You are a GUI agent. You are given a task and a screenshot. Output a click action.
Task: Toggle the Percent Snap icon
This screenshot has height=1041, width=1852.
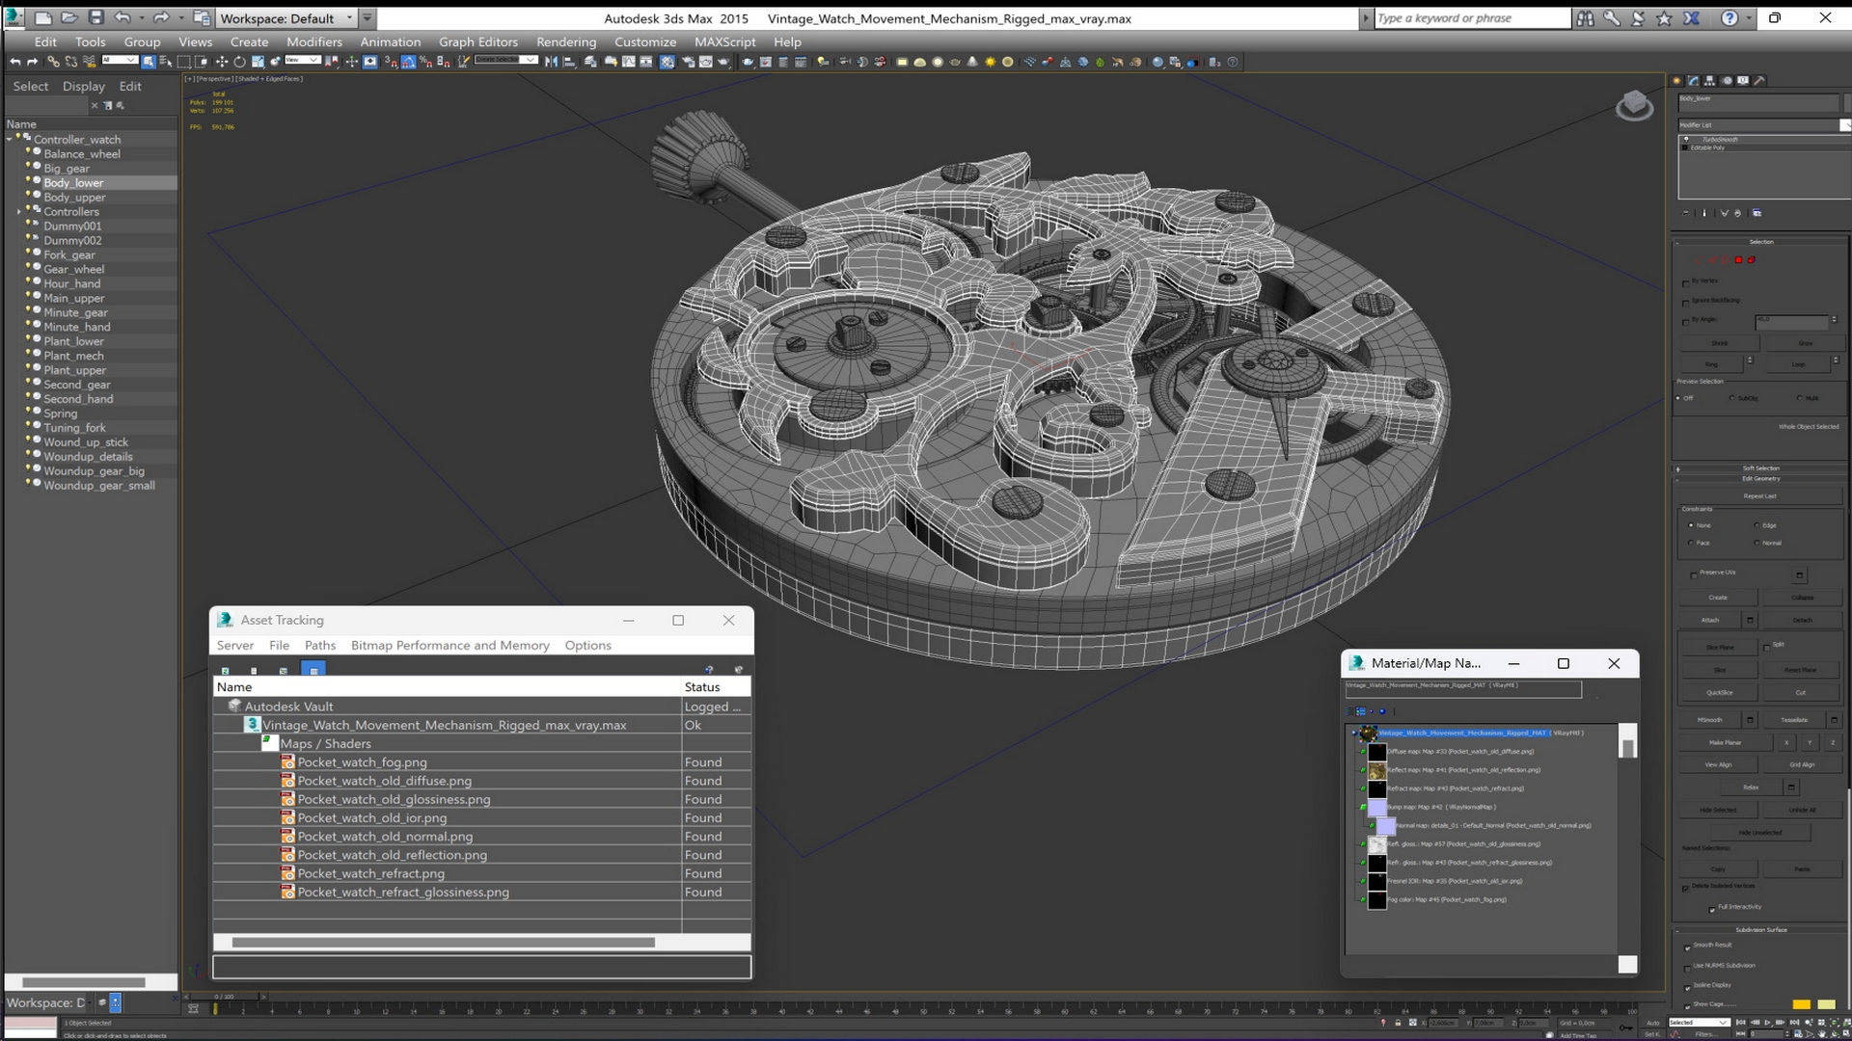(425, 62)
